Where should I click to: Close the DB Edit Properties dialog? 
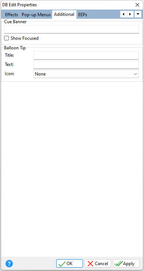(137, 5)
